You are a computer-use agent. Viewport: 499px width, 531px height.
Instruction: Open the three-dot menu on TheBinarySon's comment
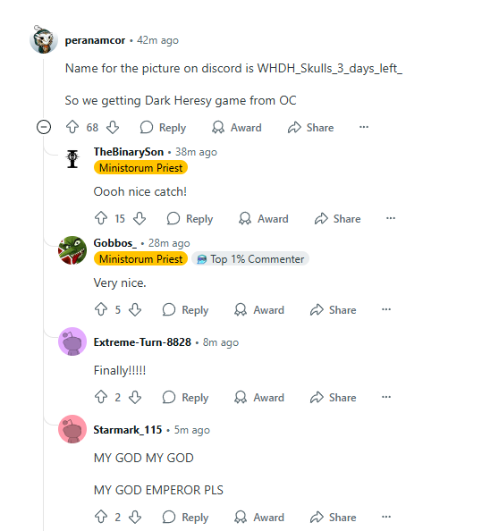click(x=391, y=218)
